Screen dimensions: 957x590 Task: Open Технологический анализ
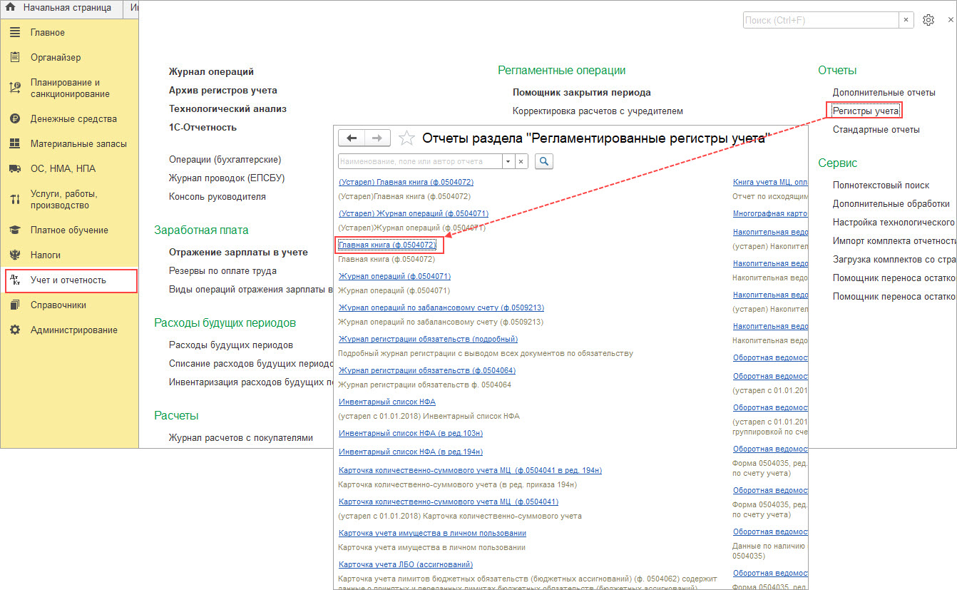[x=227, y=109]
